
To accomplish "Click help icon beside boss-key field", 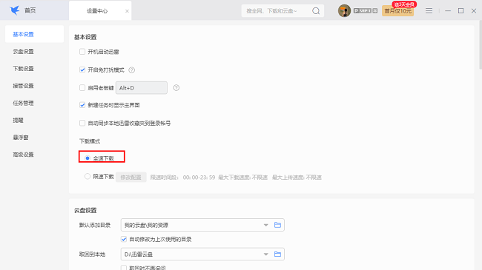I will (x=176, y=88).
